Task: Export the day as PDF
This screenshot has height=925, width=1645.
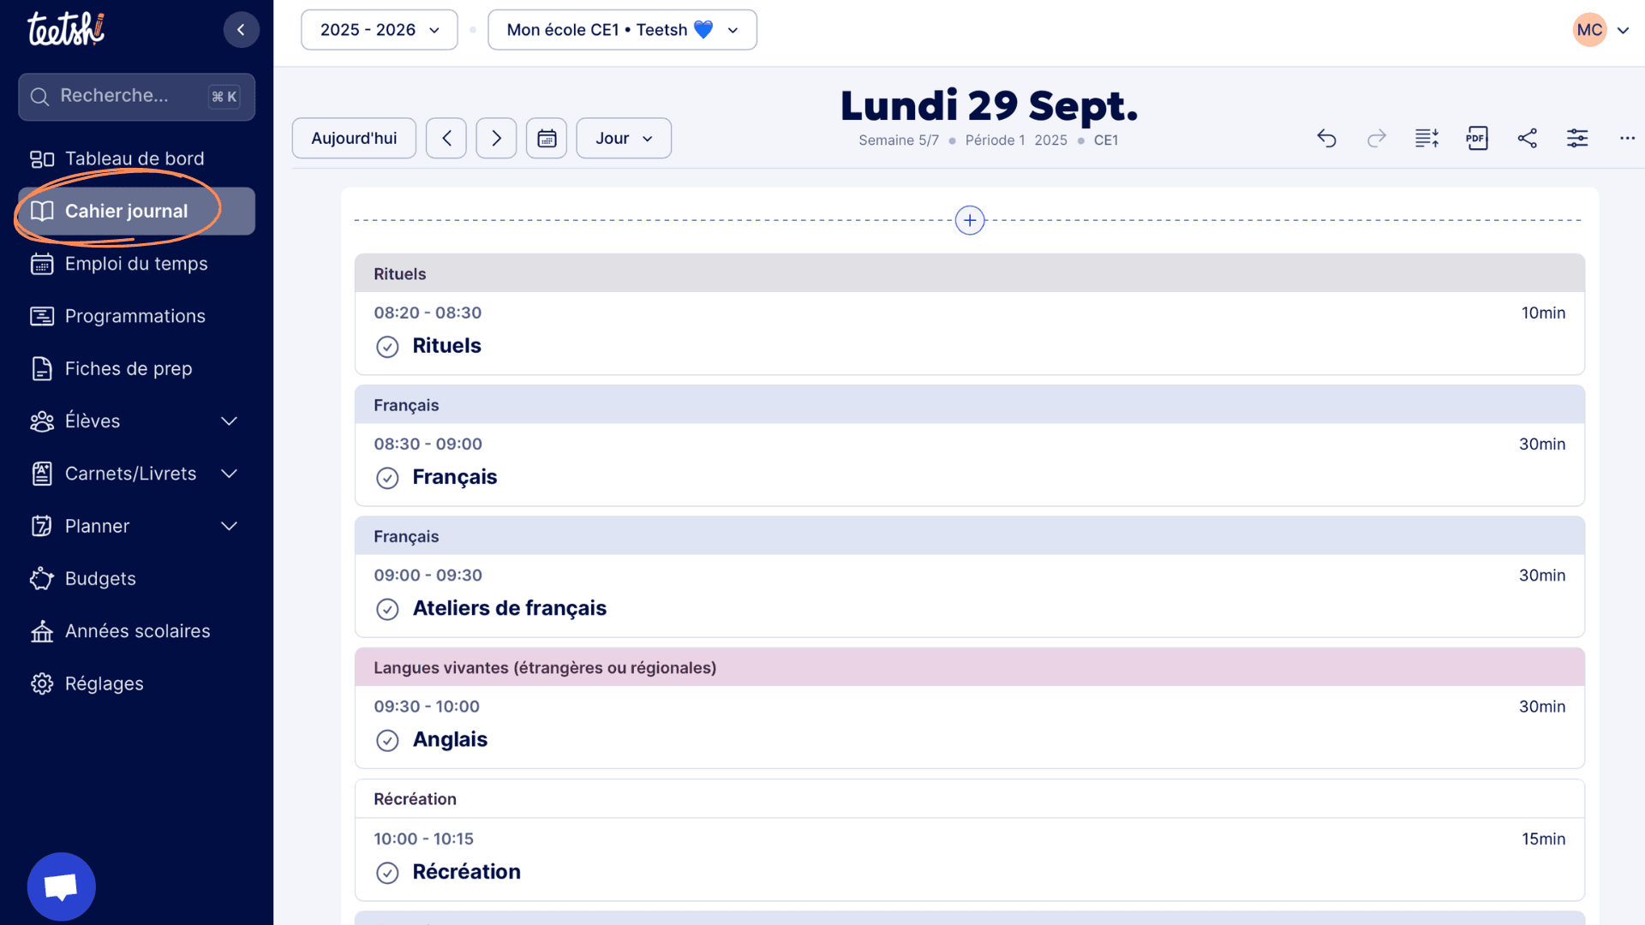Action: pyautogui.click(x=1476, y=139)
